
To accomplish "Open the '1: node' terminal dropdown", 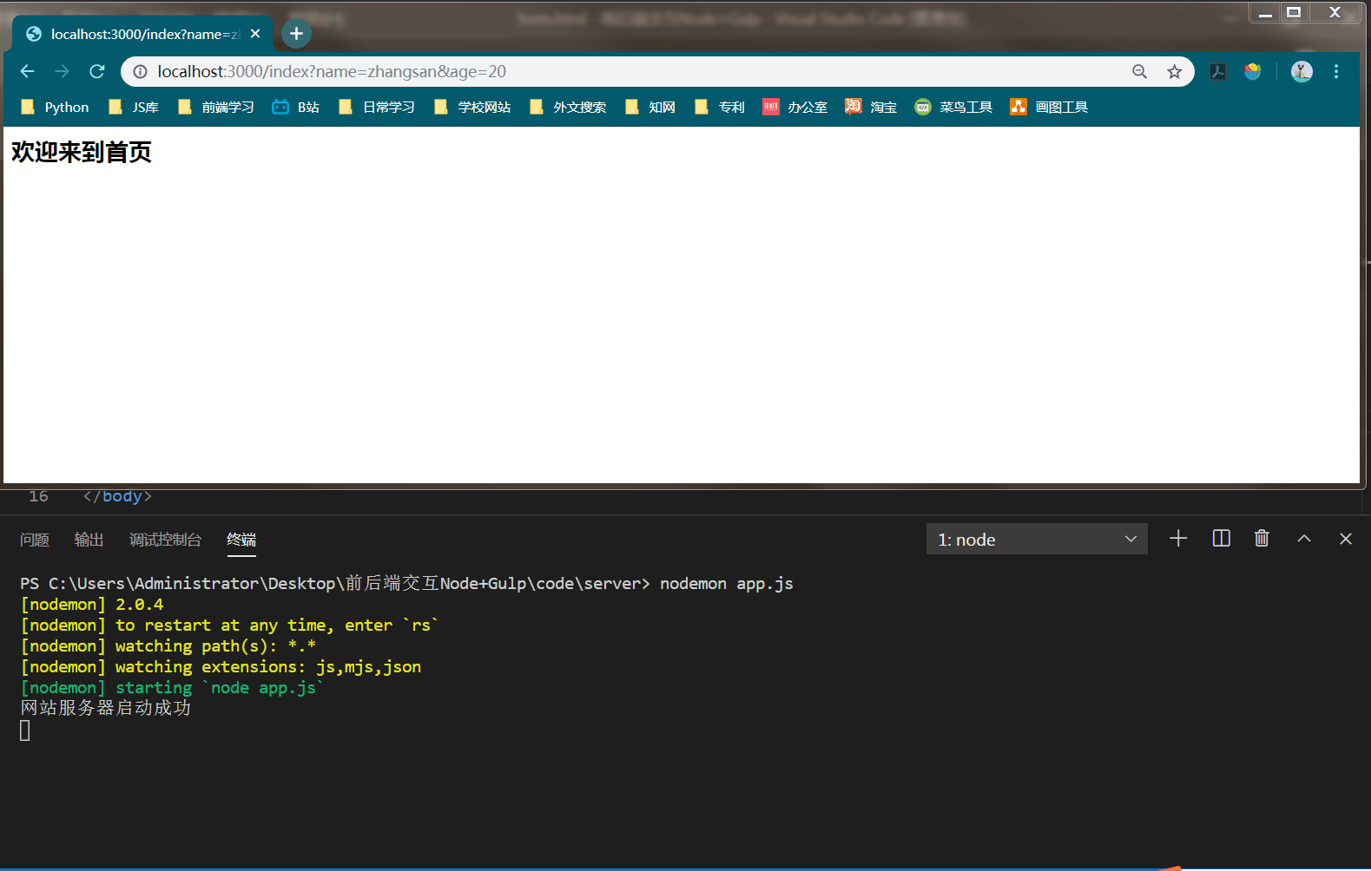I will (x=1037, y=539).
